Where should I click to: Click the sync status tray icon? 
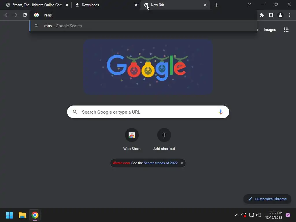(x=244, y=215)
